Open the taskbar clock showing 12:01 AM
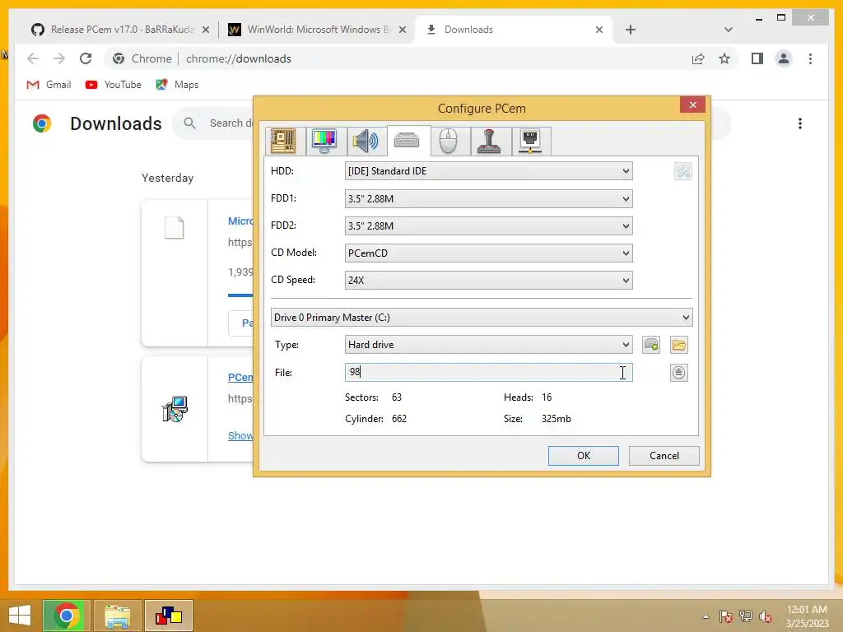Viewport: 843px width, 632px height. [x=808, y=616]
